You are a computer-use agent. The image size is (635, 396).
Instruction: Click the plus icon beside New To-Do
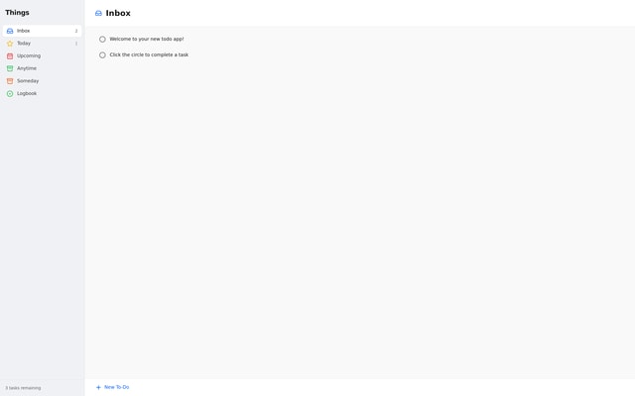point(98,387)
